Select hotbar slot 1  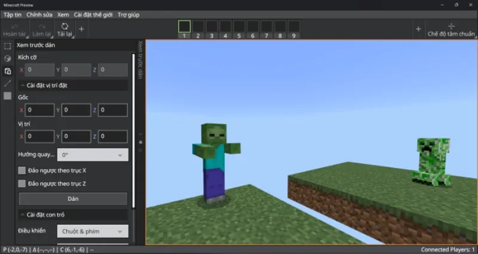pos(184,26)
